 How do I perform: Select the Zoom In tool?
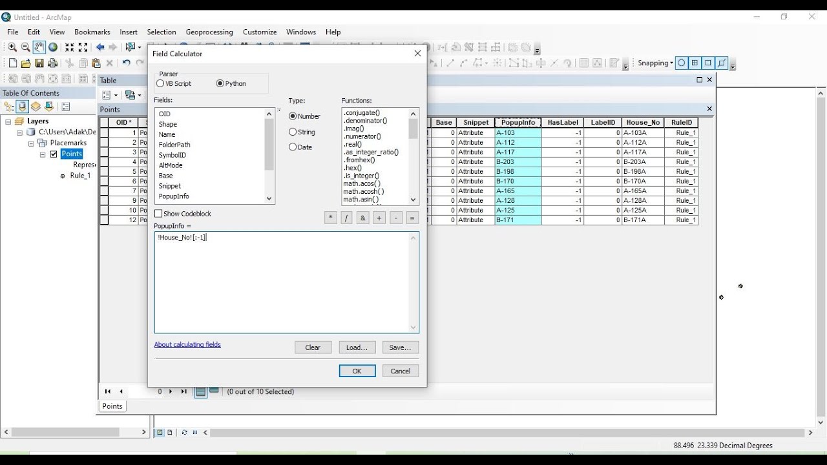coord(12,47)
